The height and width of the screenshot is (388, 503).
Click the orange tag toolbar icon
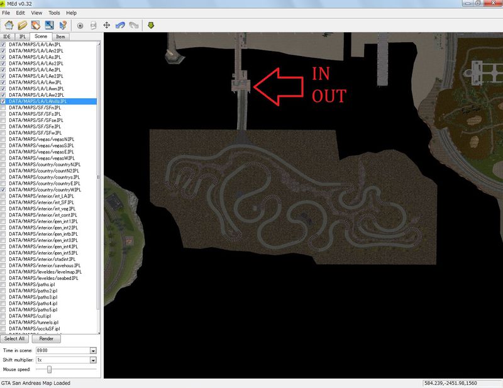36,25
